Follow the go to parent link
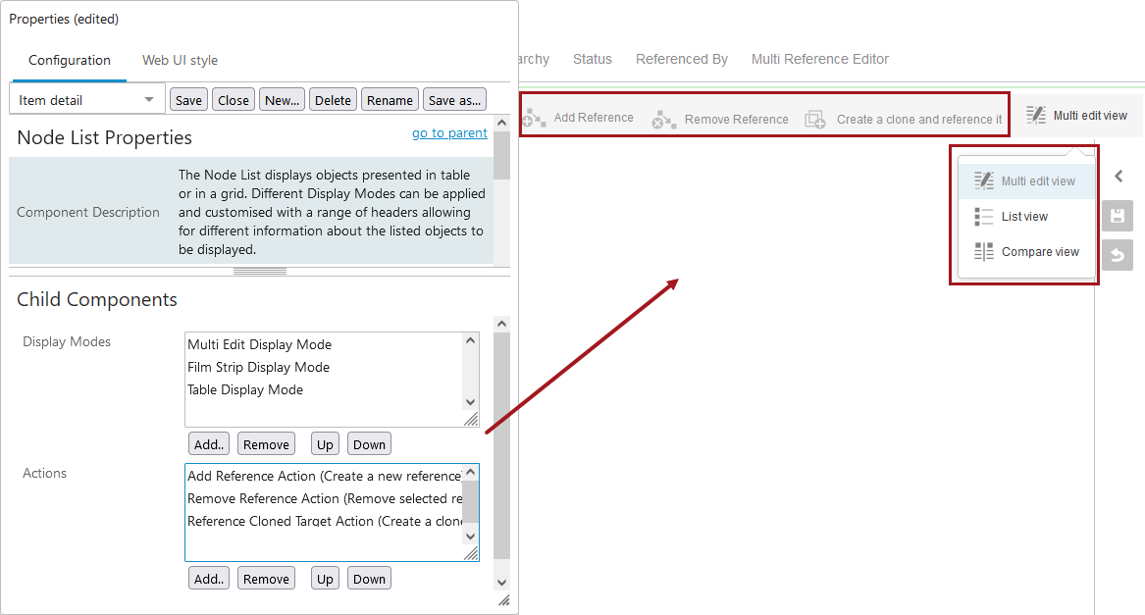1145x615 pixels. [449, 133]
